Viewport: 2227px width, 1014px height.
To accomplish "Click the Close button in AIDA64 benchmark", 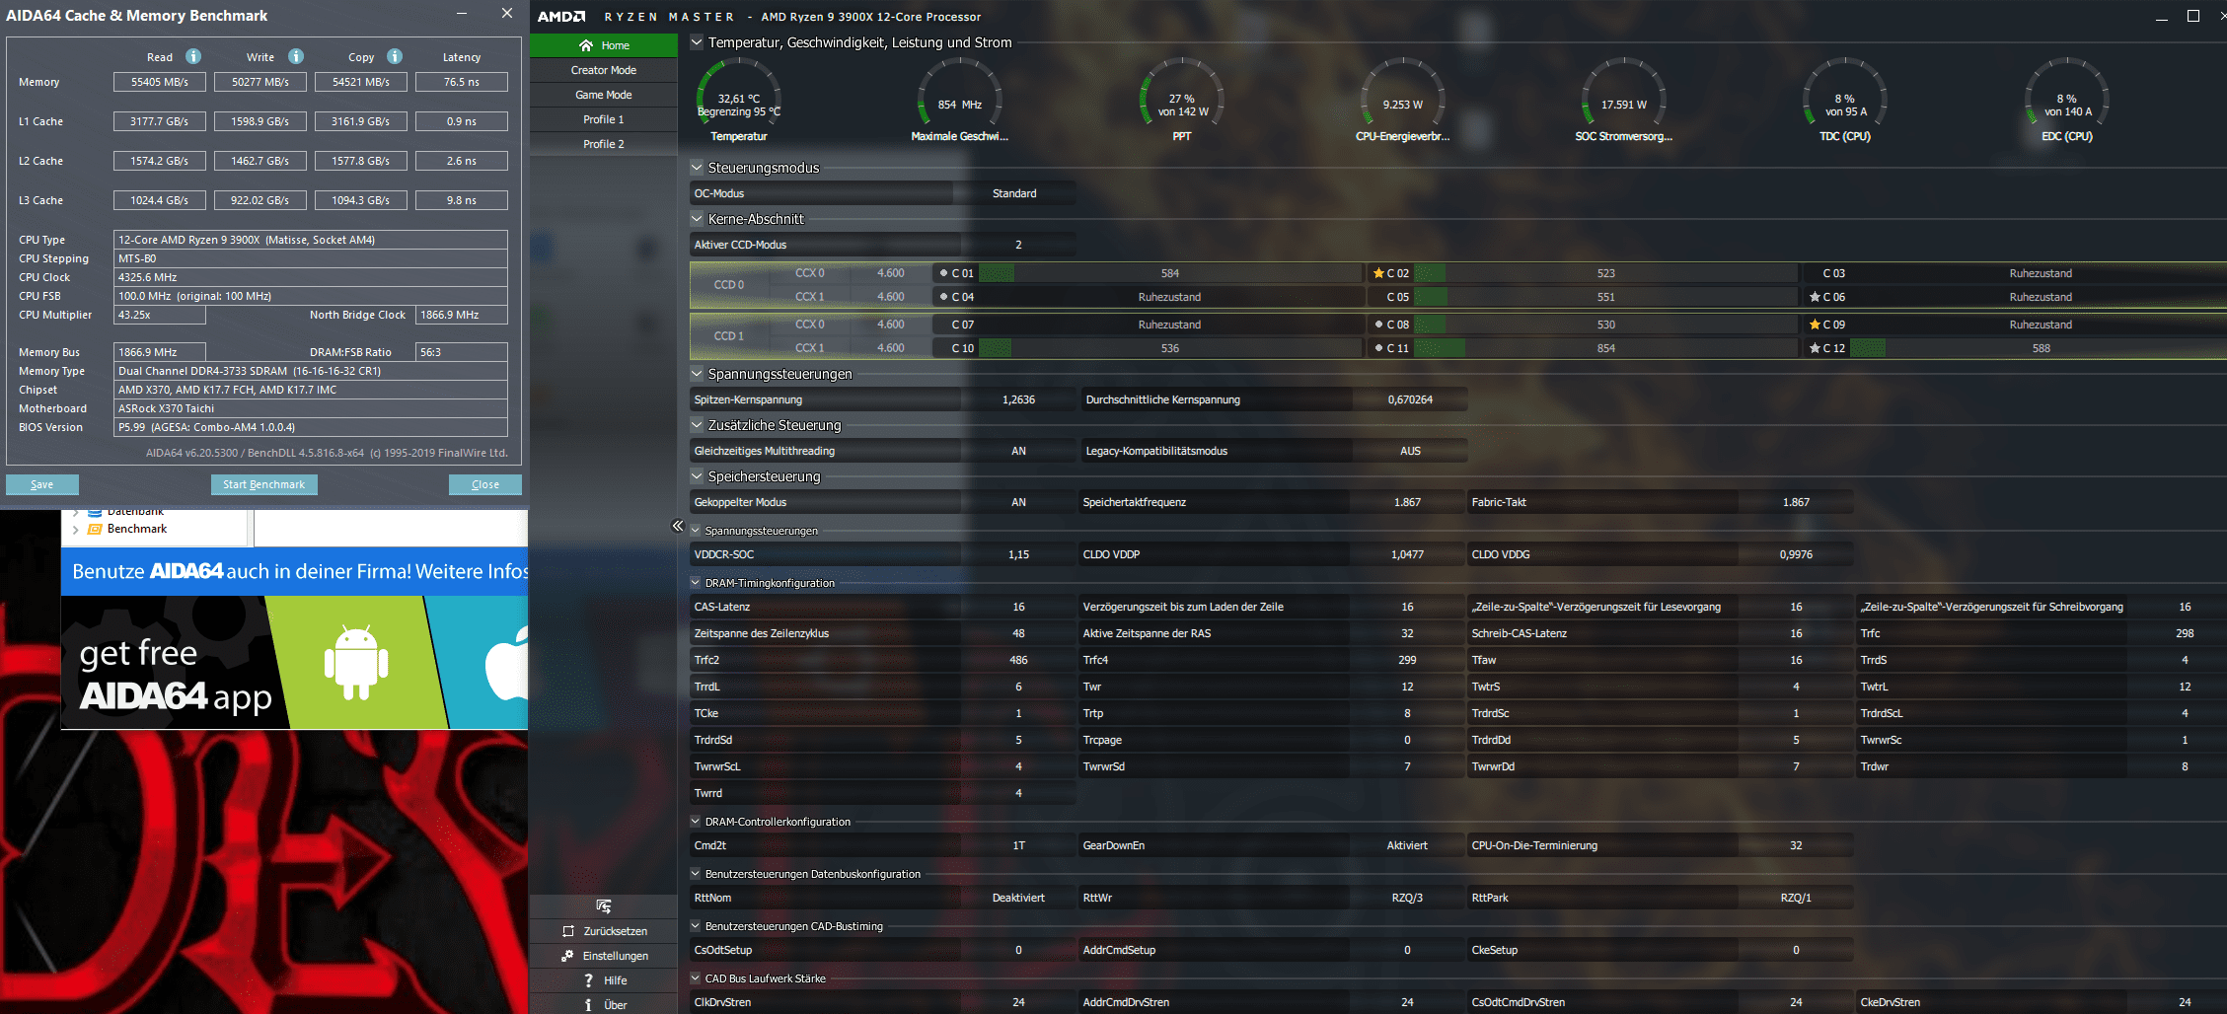I will (x=485, y=484).
